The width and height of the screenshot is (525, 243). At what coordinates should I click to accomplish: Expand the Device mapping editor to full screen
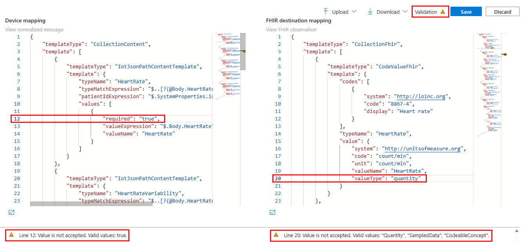(11, 212)
